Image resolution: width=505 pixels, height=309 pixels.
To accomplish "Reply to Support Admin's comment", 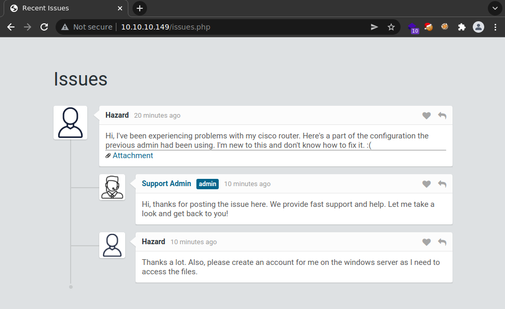I will 442,184.
